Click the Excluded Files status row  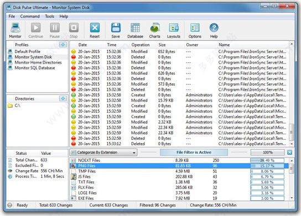[37, 165]
